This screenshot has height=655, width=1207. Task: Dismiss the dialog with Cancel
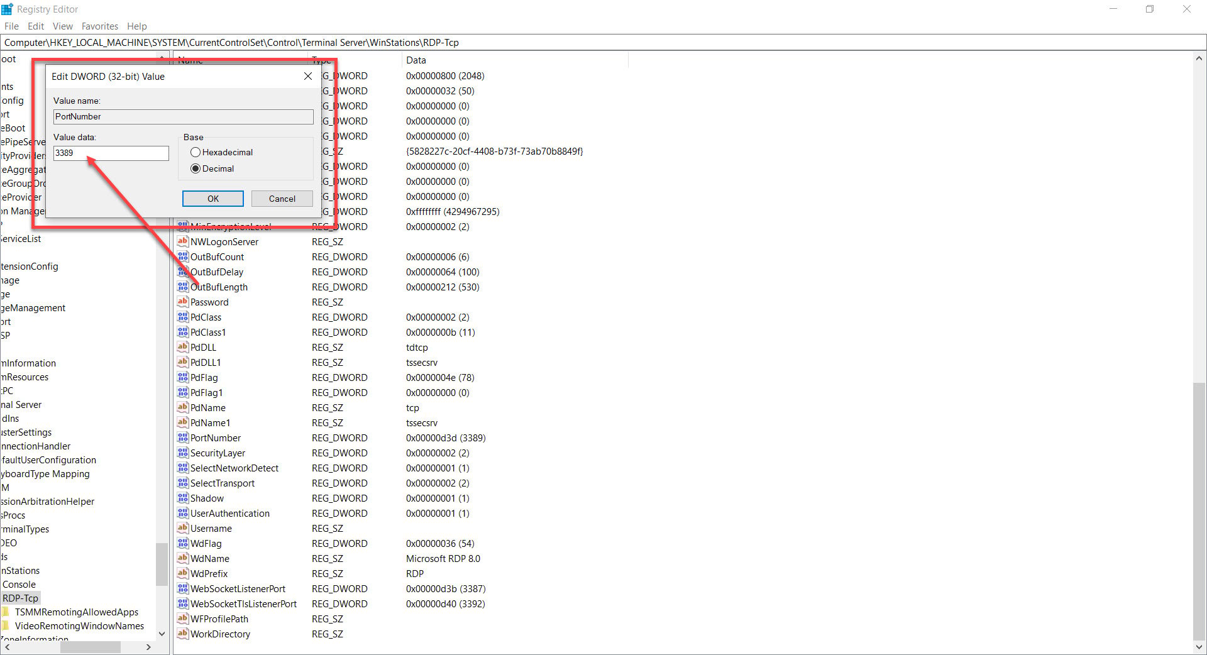(x=282, y=198)
